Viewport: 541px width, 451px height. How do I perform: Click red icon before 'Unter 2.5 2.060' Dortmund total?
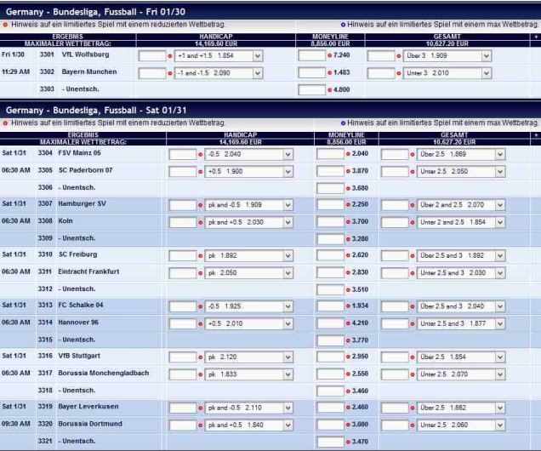pos(413,425)
